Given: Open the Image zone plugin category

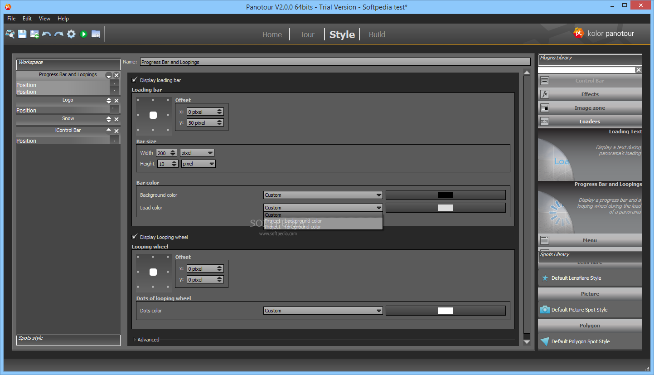Looking at the screenshot, I should [x=590, y=108].
